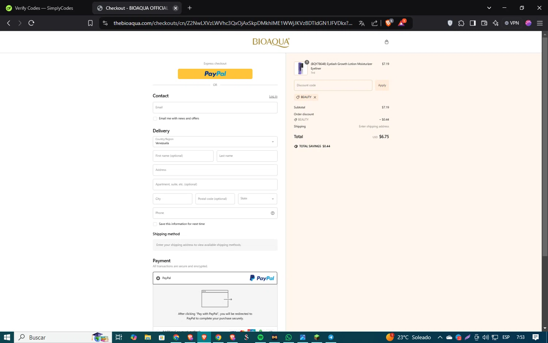Open the Brave Rewards triangle icon
548x343 pixels.
(x=402, y=23)
